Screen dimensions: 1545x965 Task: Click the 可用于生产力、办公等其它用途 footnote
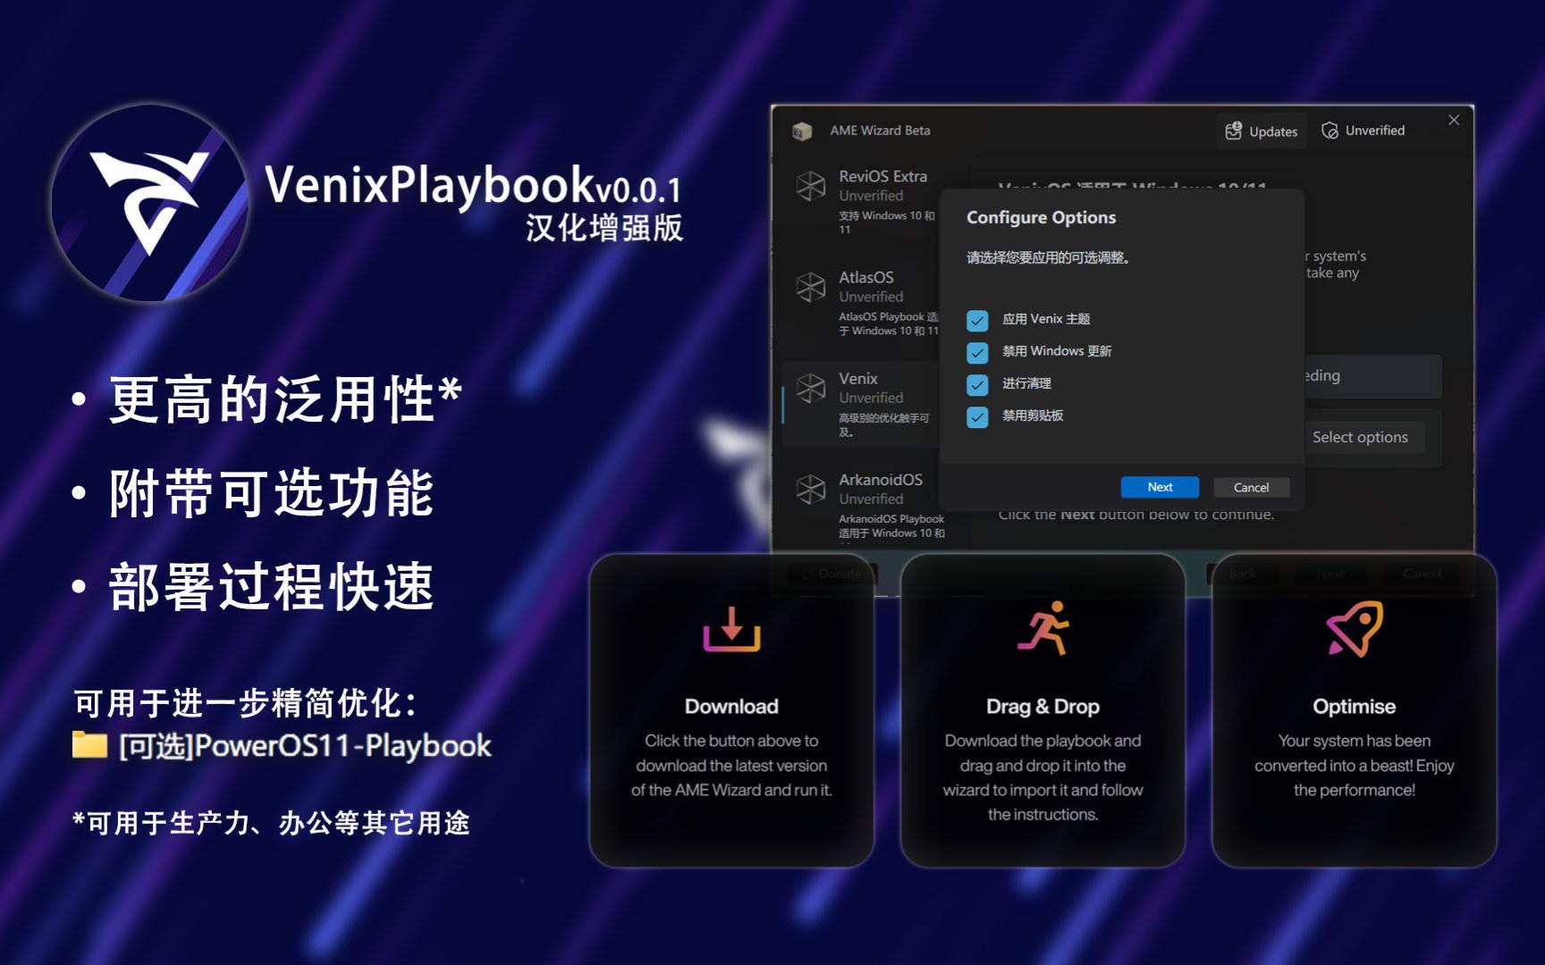tap(271, 822)
